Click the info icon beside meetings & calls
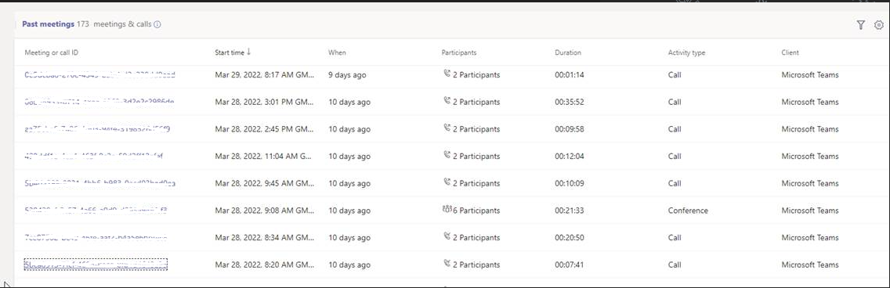890x288 pixels. (157, 24)
